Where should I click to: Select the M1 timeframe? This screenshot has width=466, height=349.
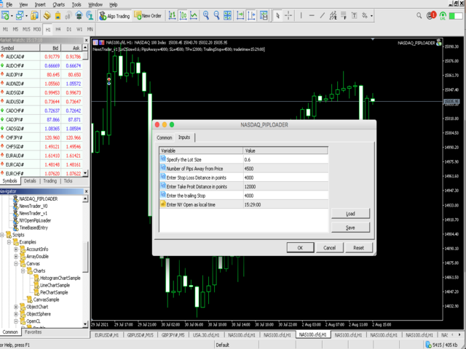tap(5, 29)
